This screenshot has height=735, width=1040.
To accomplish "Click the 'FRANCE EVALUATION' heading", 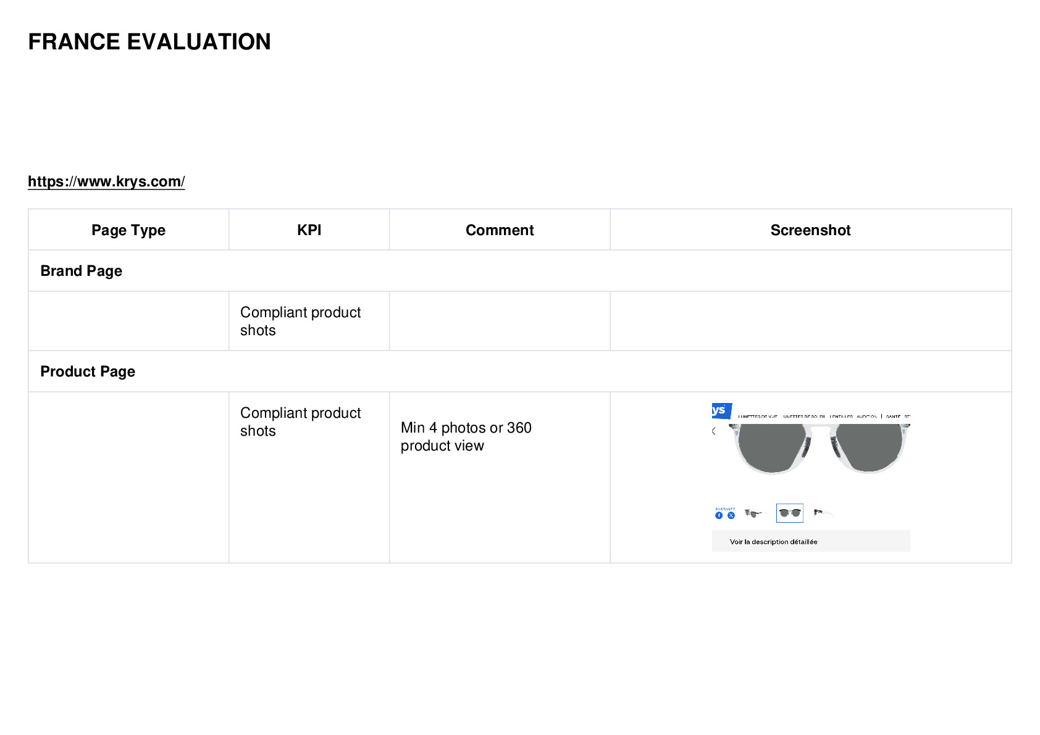I will 149,42.
